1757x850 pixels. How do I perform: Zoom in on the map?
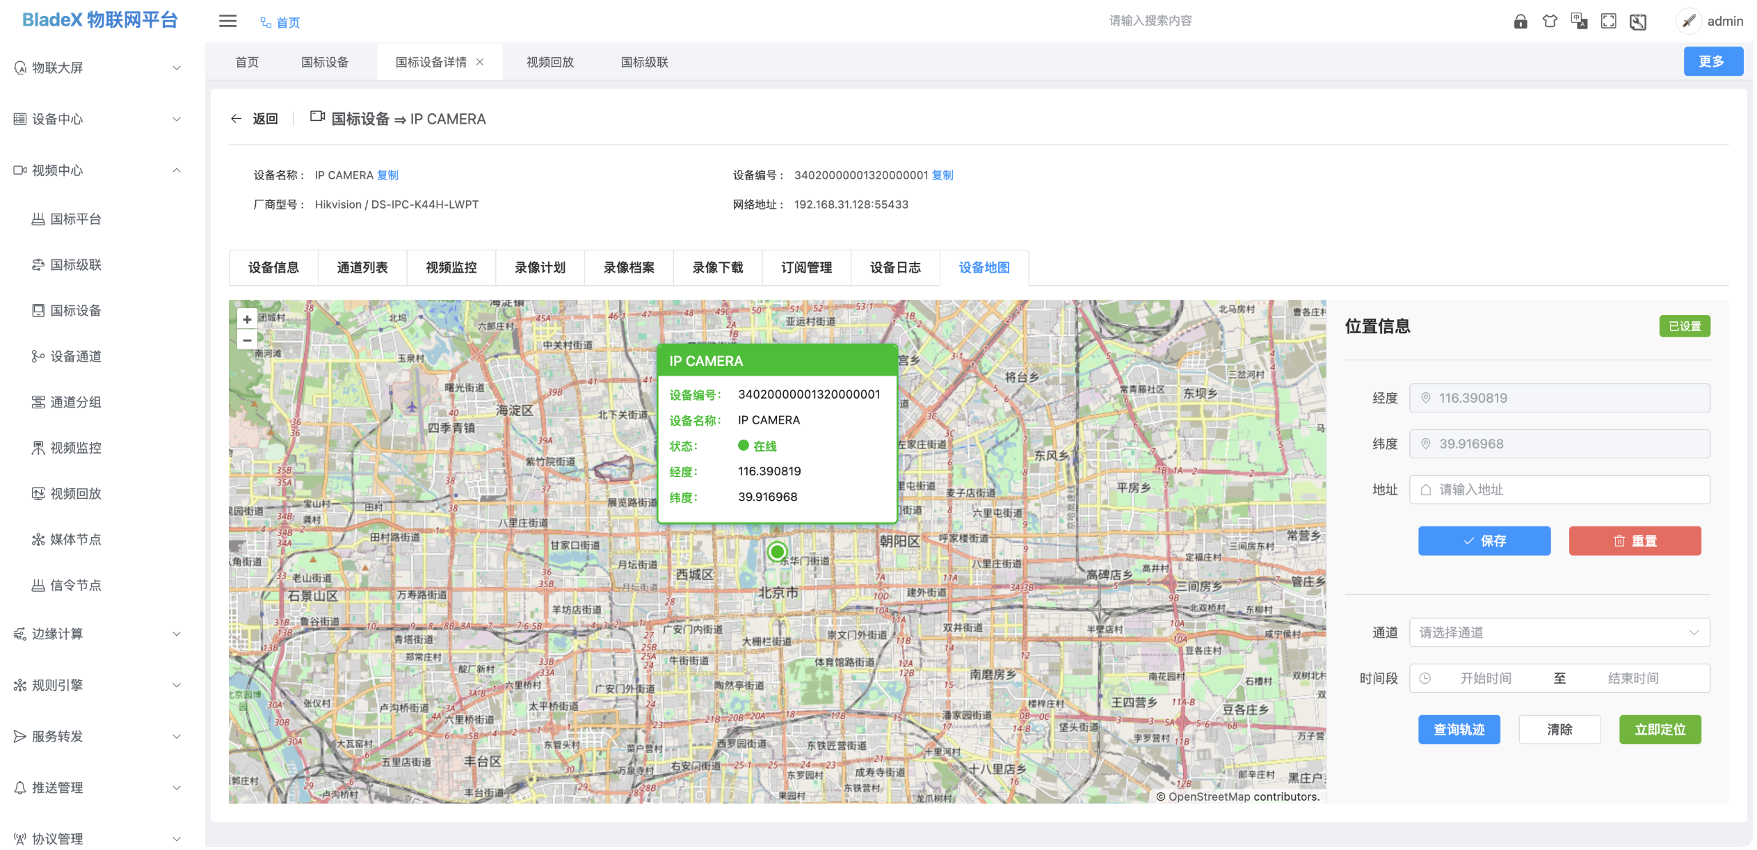tap(247, 319)
